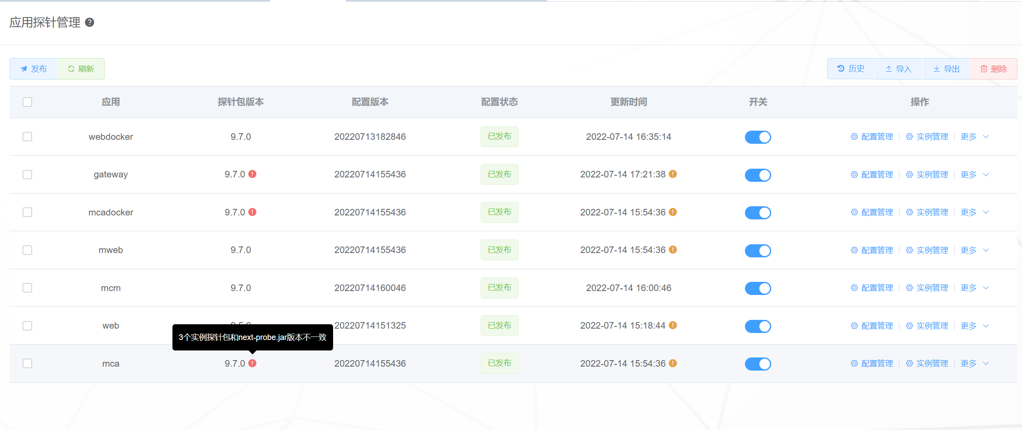Click the 发布 publish button
The height and width of the screenshot is (430, 1022).
coord(34,69)
